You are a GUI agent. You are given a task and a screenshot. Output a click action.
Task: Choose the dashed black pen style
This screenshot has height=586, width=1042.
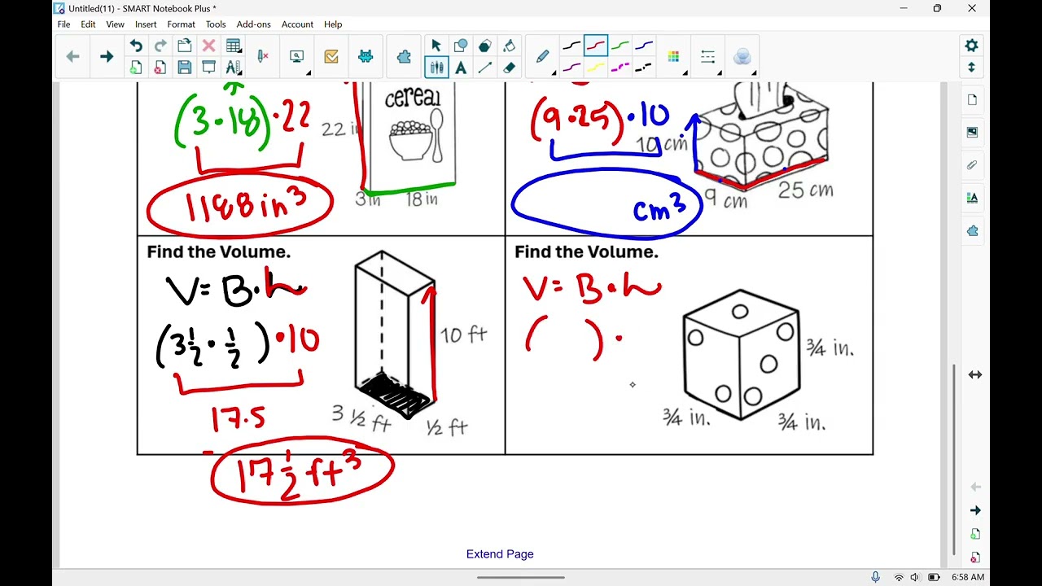coord(644,68)
